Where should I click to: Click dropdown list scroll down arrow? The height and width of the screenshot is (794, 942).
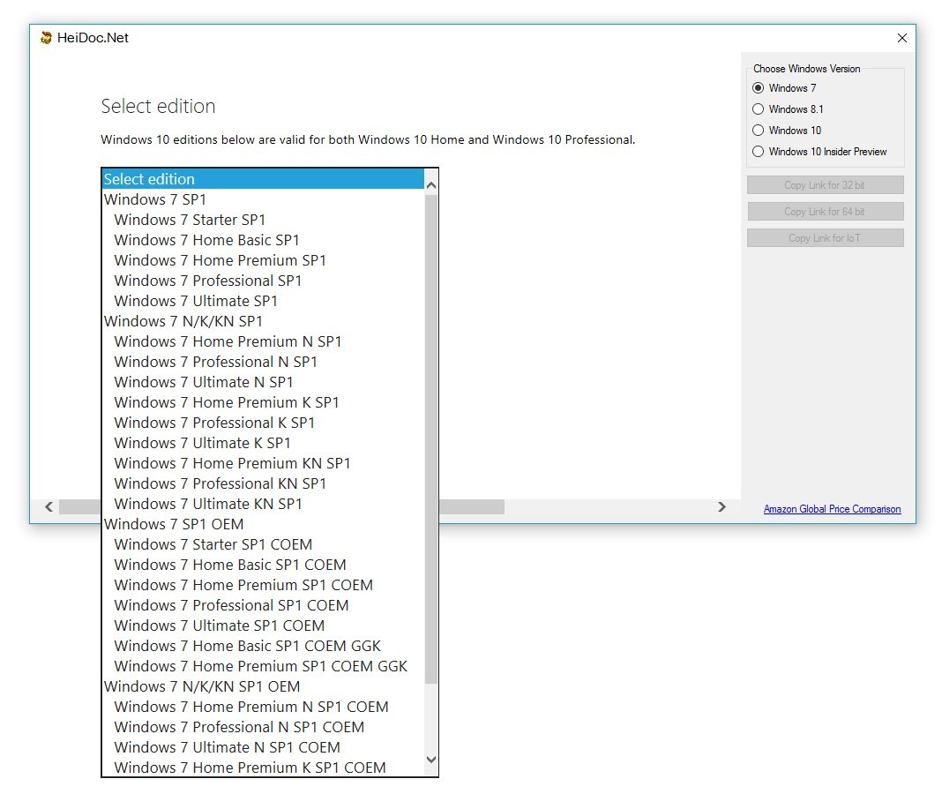[x=430, y=759]
